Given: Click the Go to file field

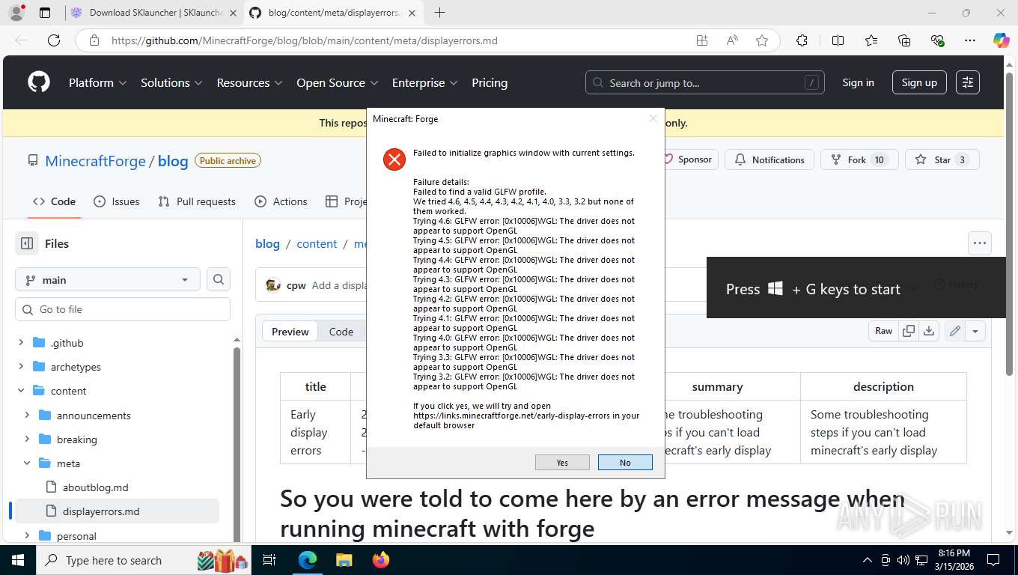Looking at the screenshot, I should point(123,309).
